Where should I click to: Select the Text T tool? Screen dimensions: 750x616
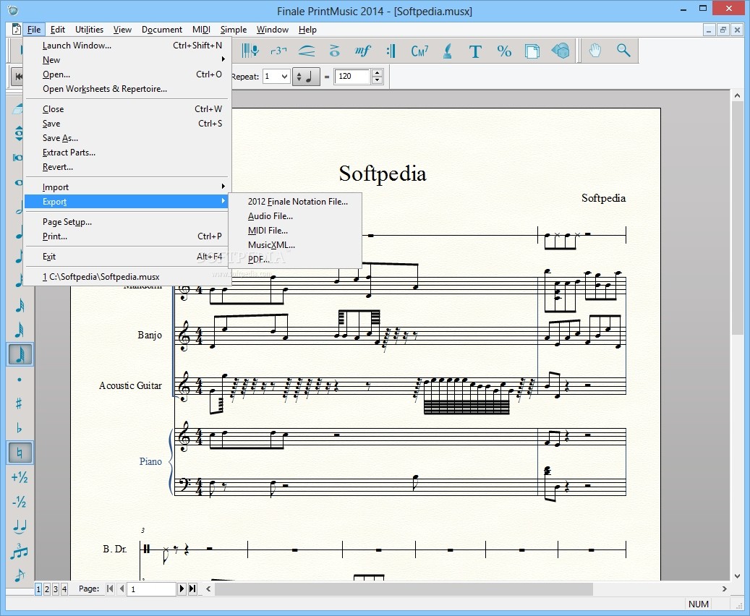tap(475, 51)
